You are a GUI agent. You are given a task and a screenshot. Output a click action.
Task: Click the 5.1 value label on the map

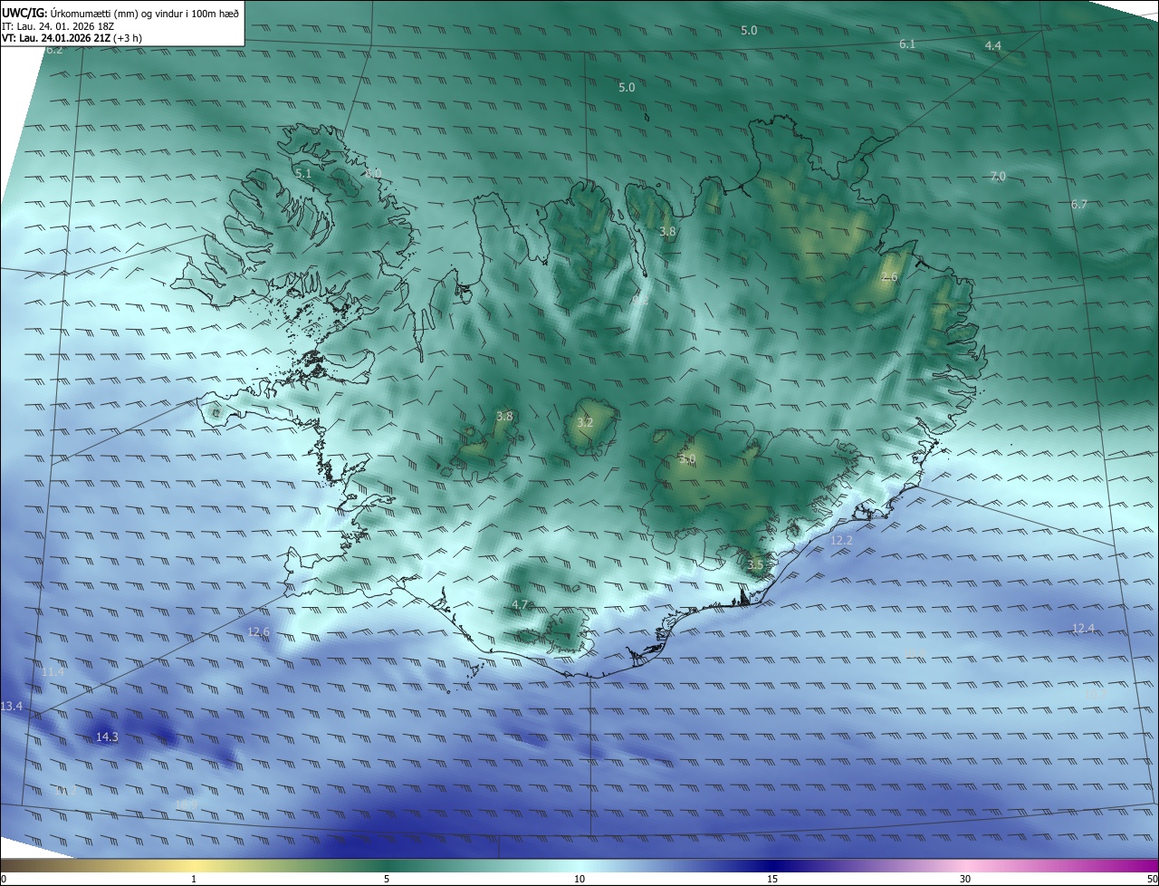pos(302,173)
